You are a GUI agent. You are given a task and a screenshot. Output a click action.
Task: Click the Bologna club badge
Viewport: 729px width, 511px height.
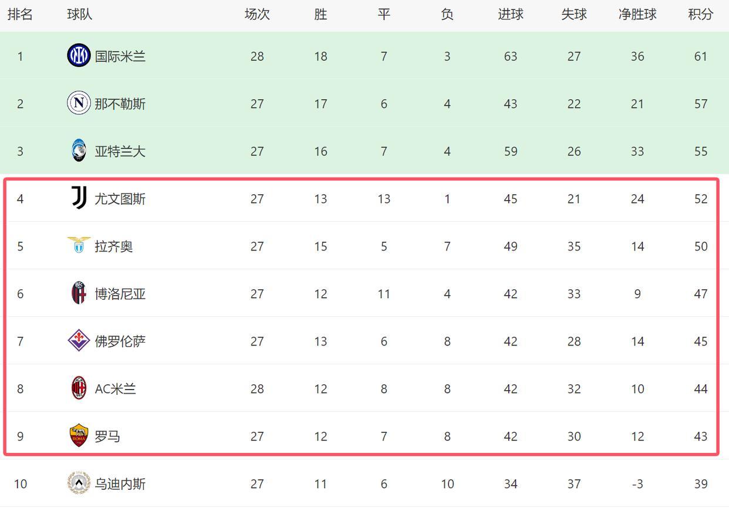(79, 293)
